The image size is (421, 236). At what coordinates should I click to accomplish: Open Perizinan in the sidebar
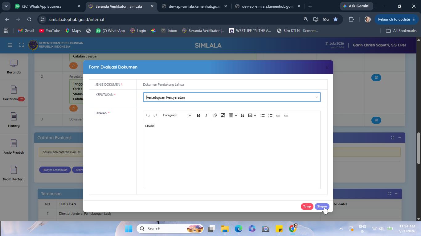[14, 93]
